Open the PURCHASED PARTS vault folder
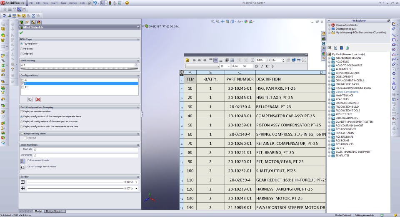 point(346,118)
